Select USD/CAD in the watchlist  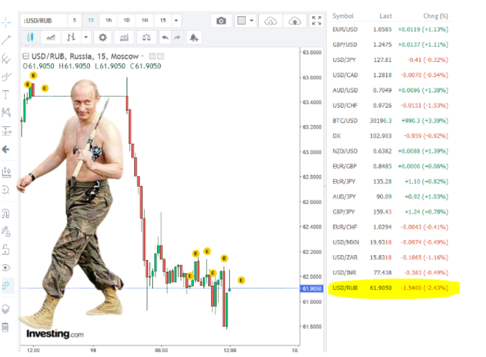390,75
